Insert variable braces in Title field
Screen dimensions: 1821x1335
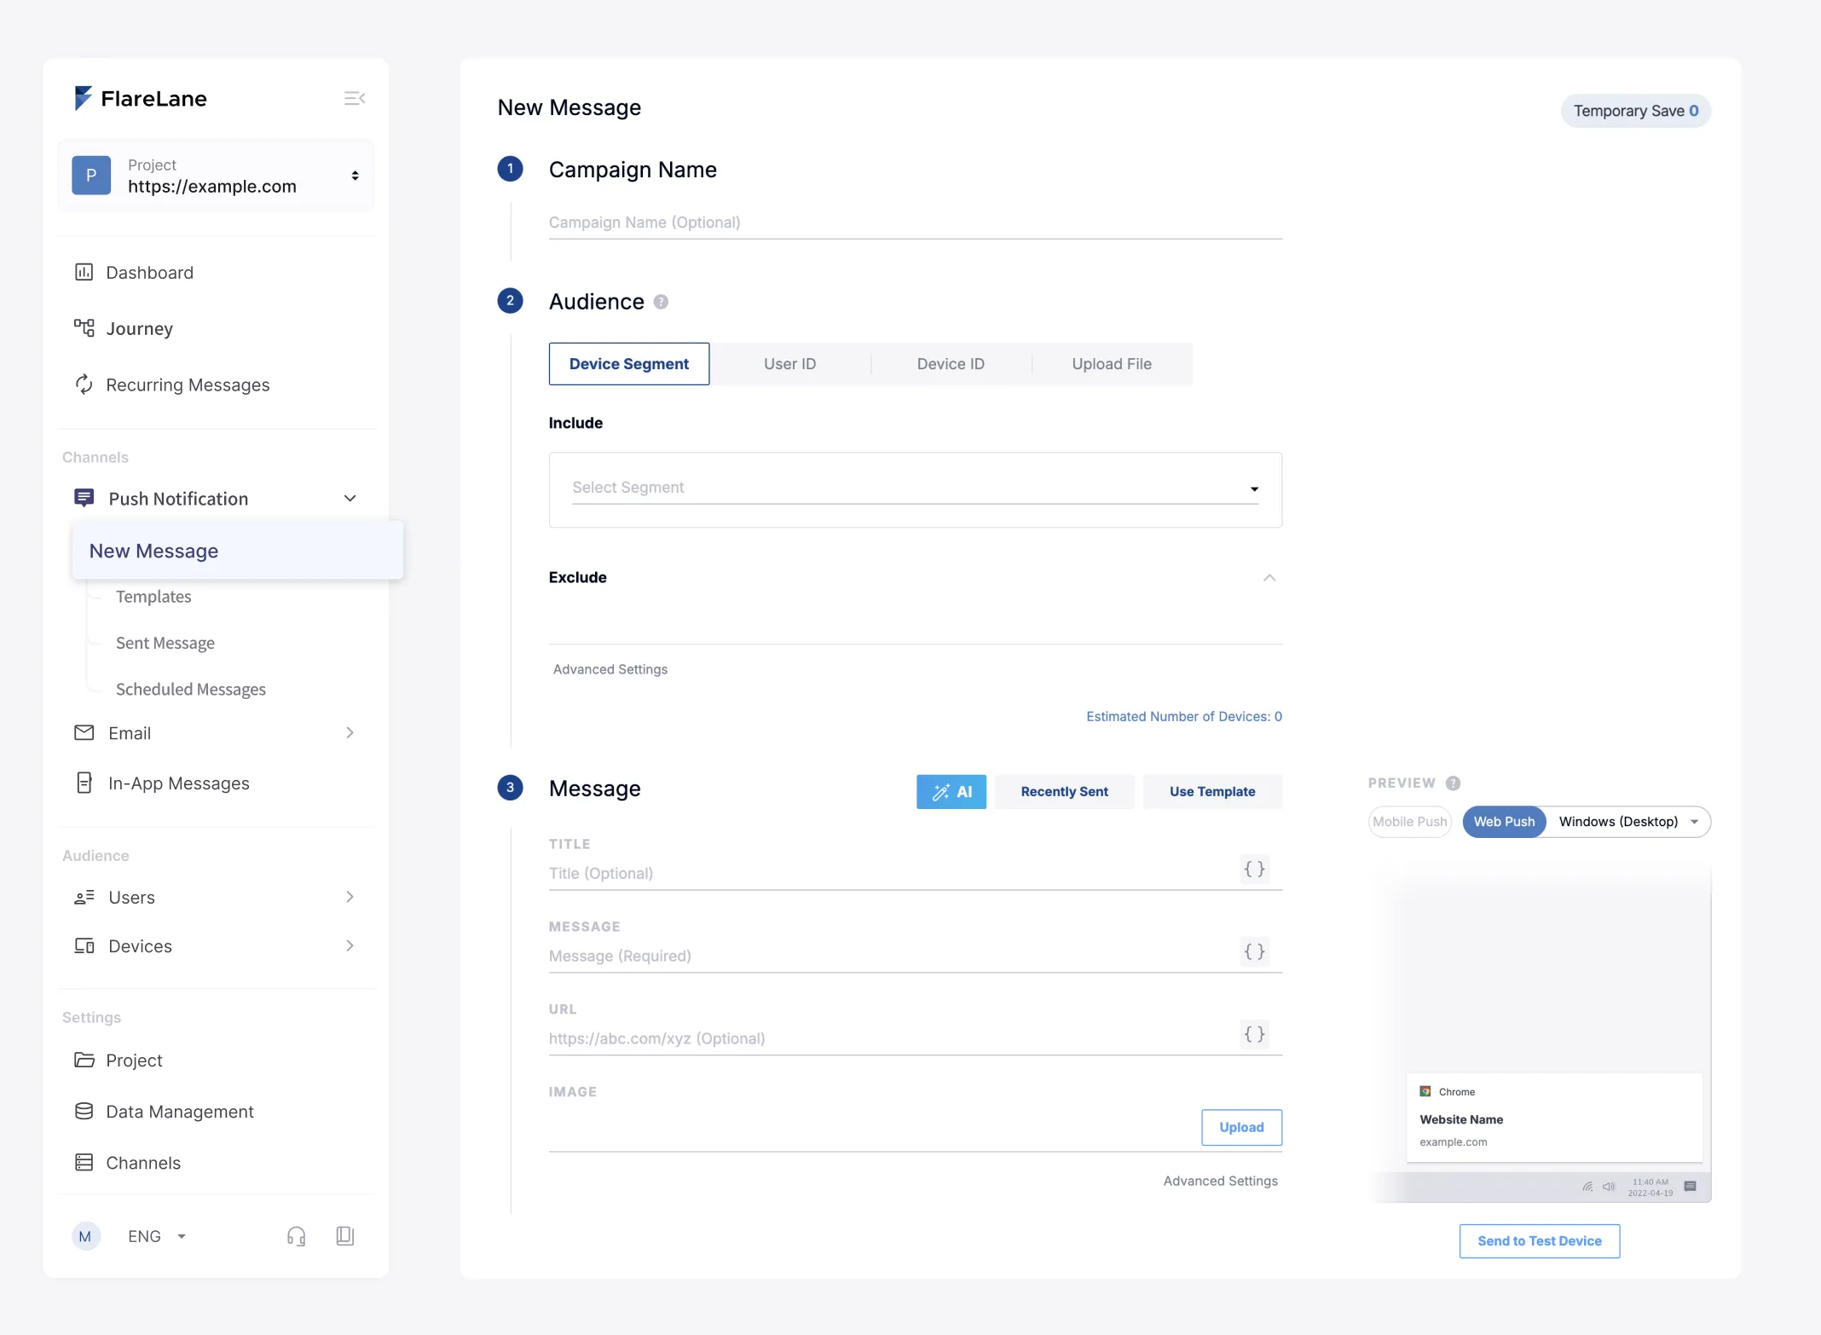click(1254, 869)
